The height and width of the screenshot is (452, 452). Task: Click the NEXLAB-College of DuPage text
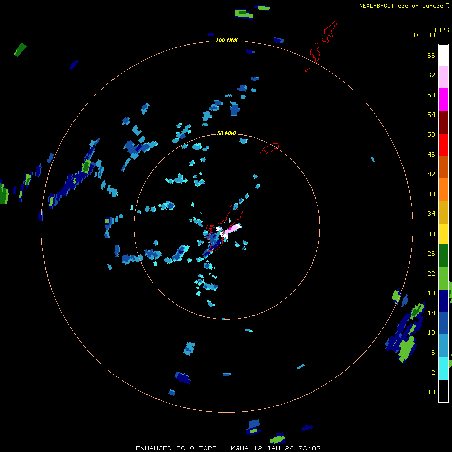[x=401, y=6]
